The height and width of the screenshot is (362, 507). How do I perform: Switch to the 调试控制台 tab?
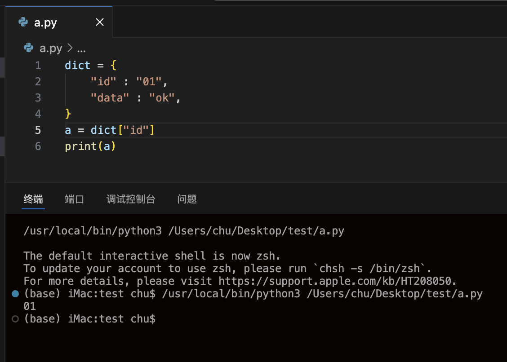(131, 199)
